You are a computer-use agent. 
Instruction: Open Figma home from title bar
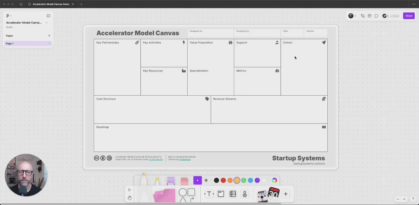click(21, 4)
